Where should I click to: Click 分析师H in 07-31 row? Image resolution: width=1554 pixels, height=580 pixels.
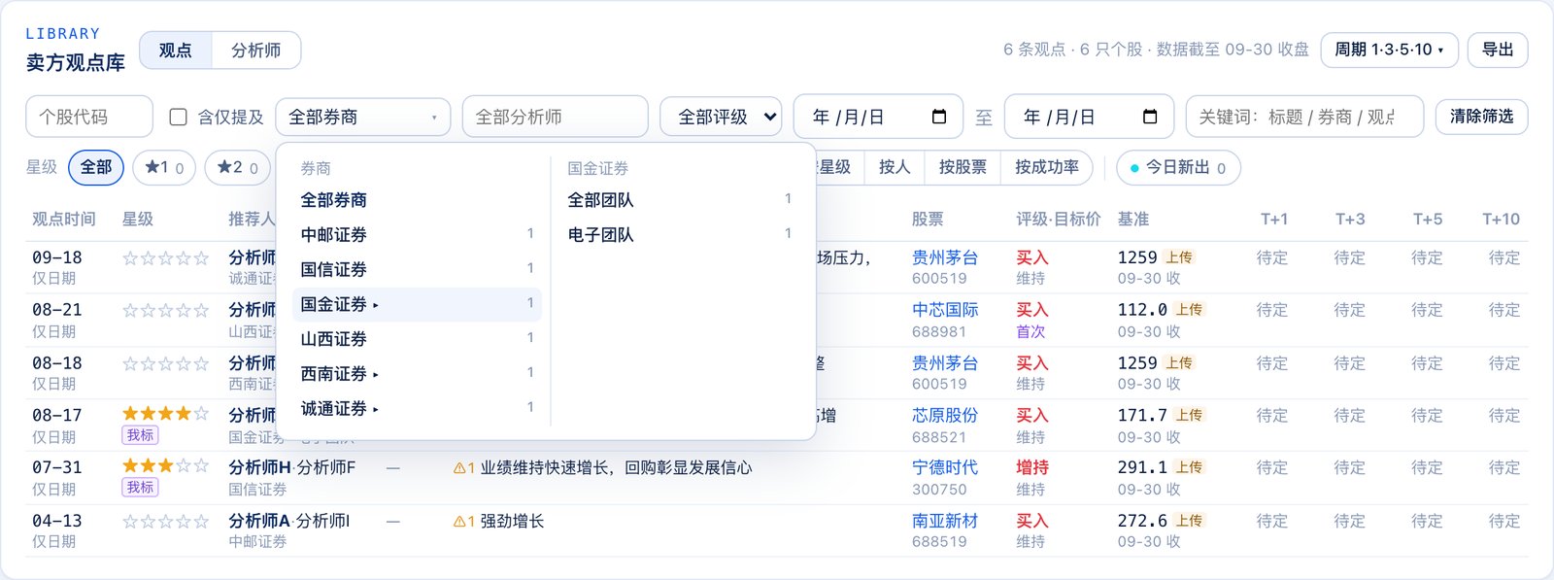pyautogui.click(x=259, y=468)
